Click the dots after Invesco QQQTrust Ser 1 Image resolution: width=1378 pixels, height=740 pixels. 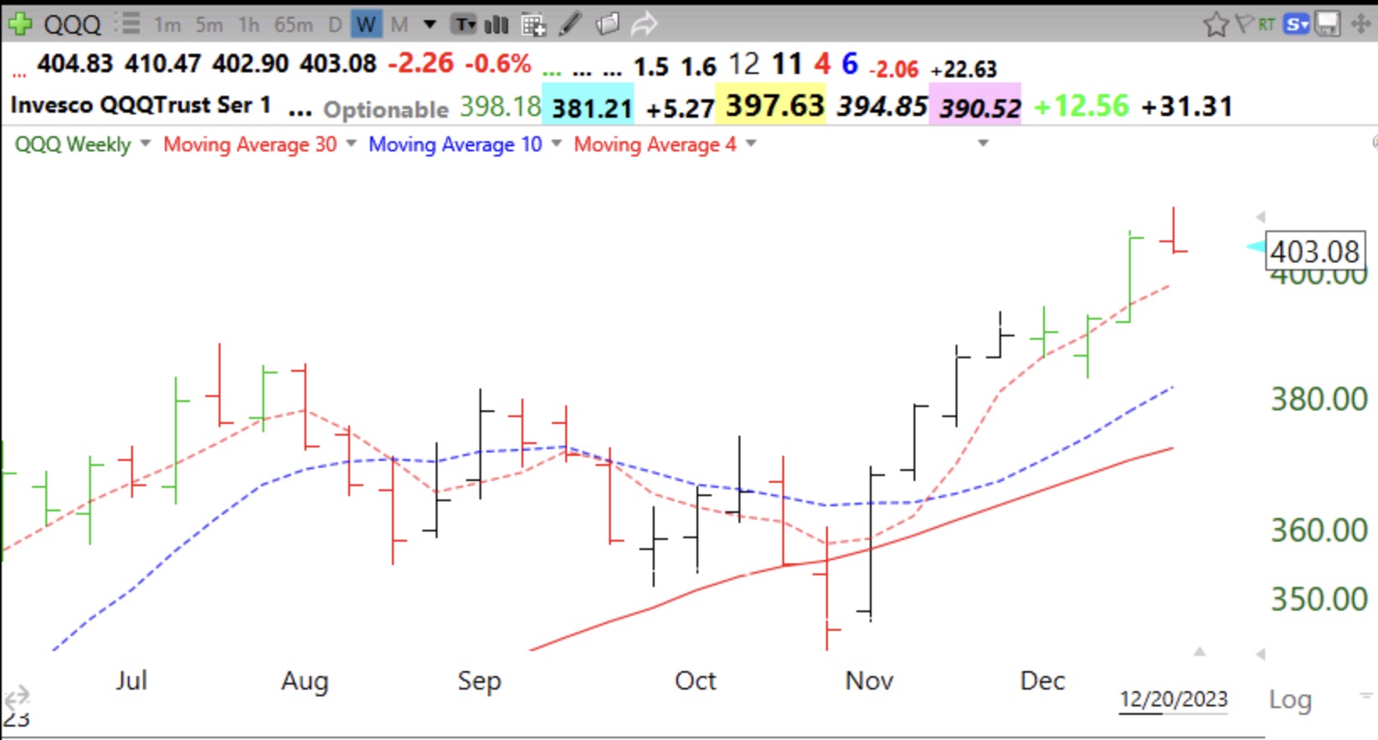click(x=299, y=113)
